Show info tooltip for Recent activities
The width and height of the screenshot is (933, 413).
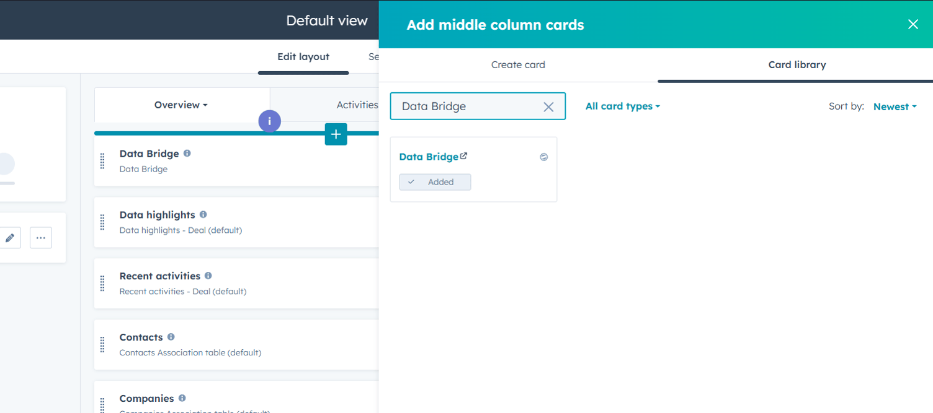[x=208, y=276]
